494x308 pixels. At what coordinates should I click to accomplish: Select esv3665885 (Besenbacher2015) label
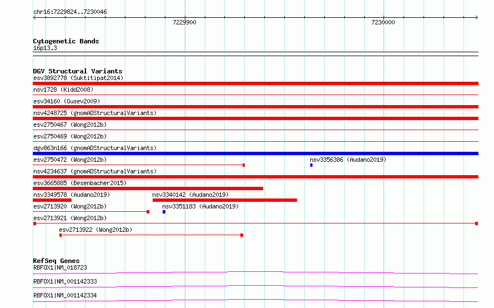pos(80,183)
